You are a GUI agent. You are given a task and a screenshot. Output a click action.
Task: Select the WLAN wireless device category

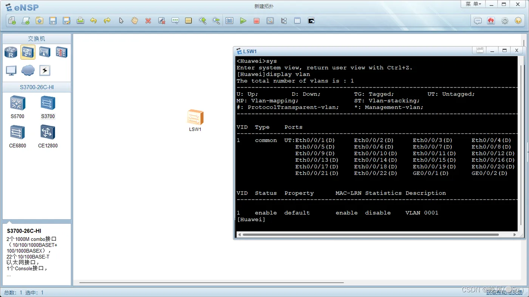(45, 52)
